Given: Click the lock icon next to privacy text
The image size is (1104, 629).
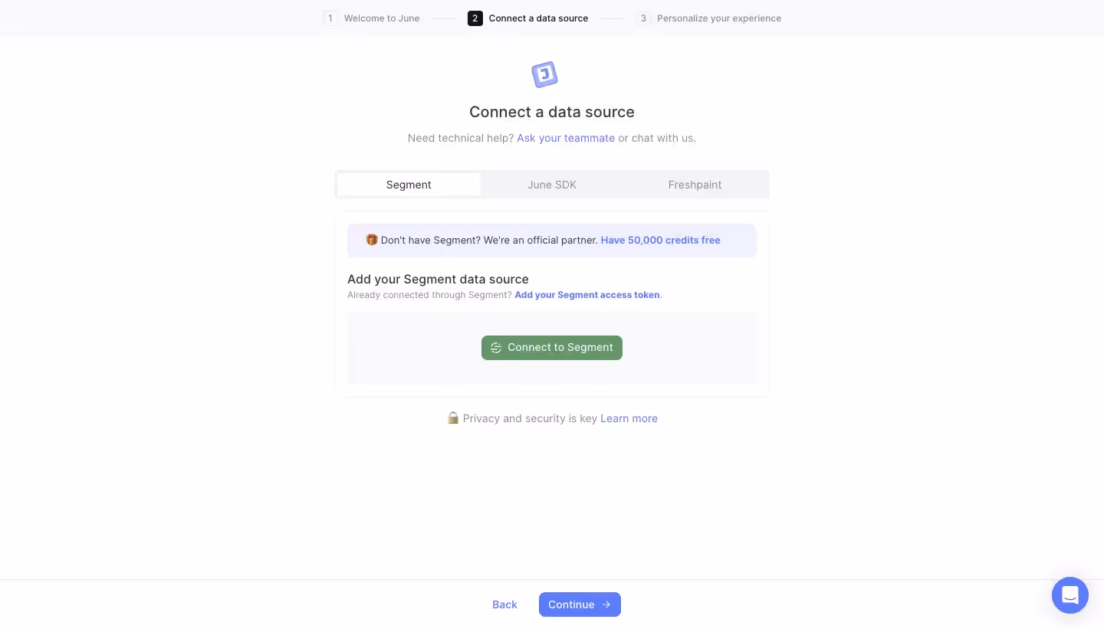Looking at the screenshot, I should point(453,418).
